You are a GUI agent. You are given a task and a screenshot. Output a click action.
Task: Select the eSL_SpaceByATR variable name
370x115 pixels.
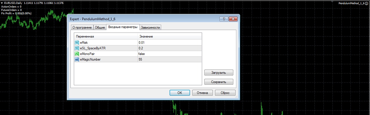pyautogui.click(x=93, y=48)
